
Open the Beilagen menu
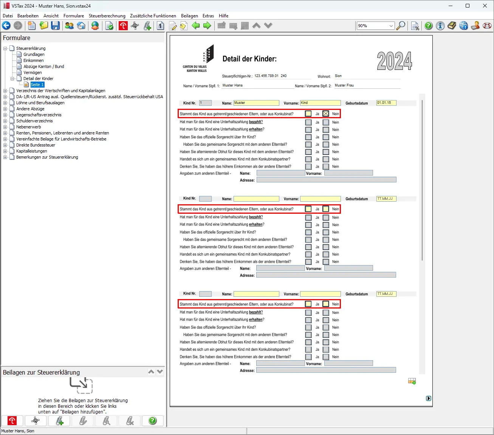189,16
